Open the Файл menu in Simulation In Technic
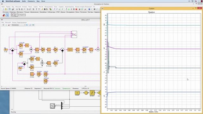This screenshot has width=203, height=114. pyautogui.click(x=3, y=7)
